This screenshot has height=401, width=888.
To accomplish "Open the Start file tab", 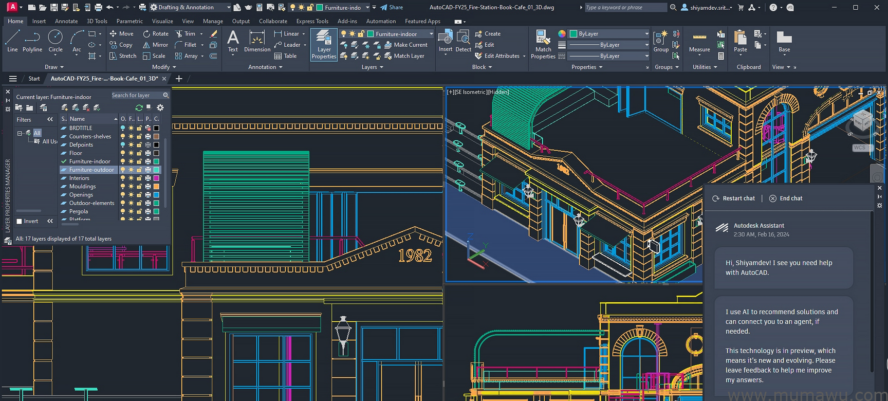I will point(34,79).
